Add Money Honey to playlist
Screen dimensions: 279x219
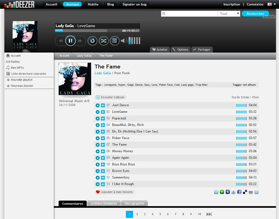point(103,151)
